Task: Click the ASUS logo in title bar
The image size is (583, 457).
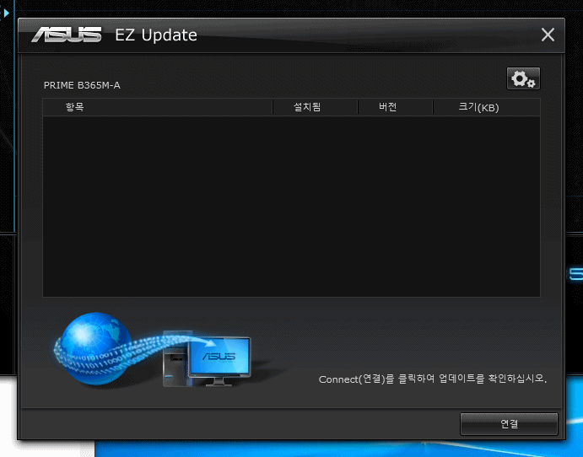Action: point(67,35)
